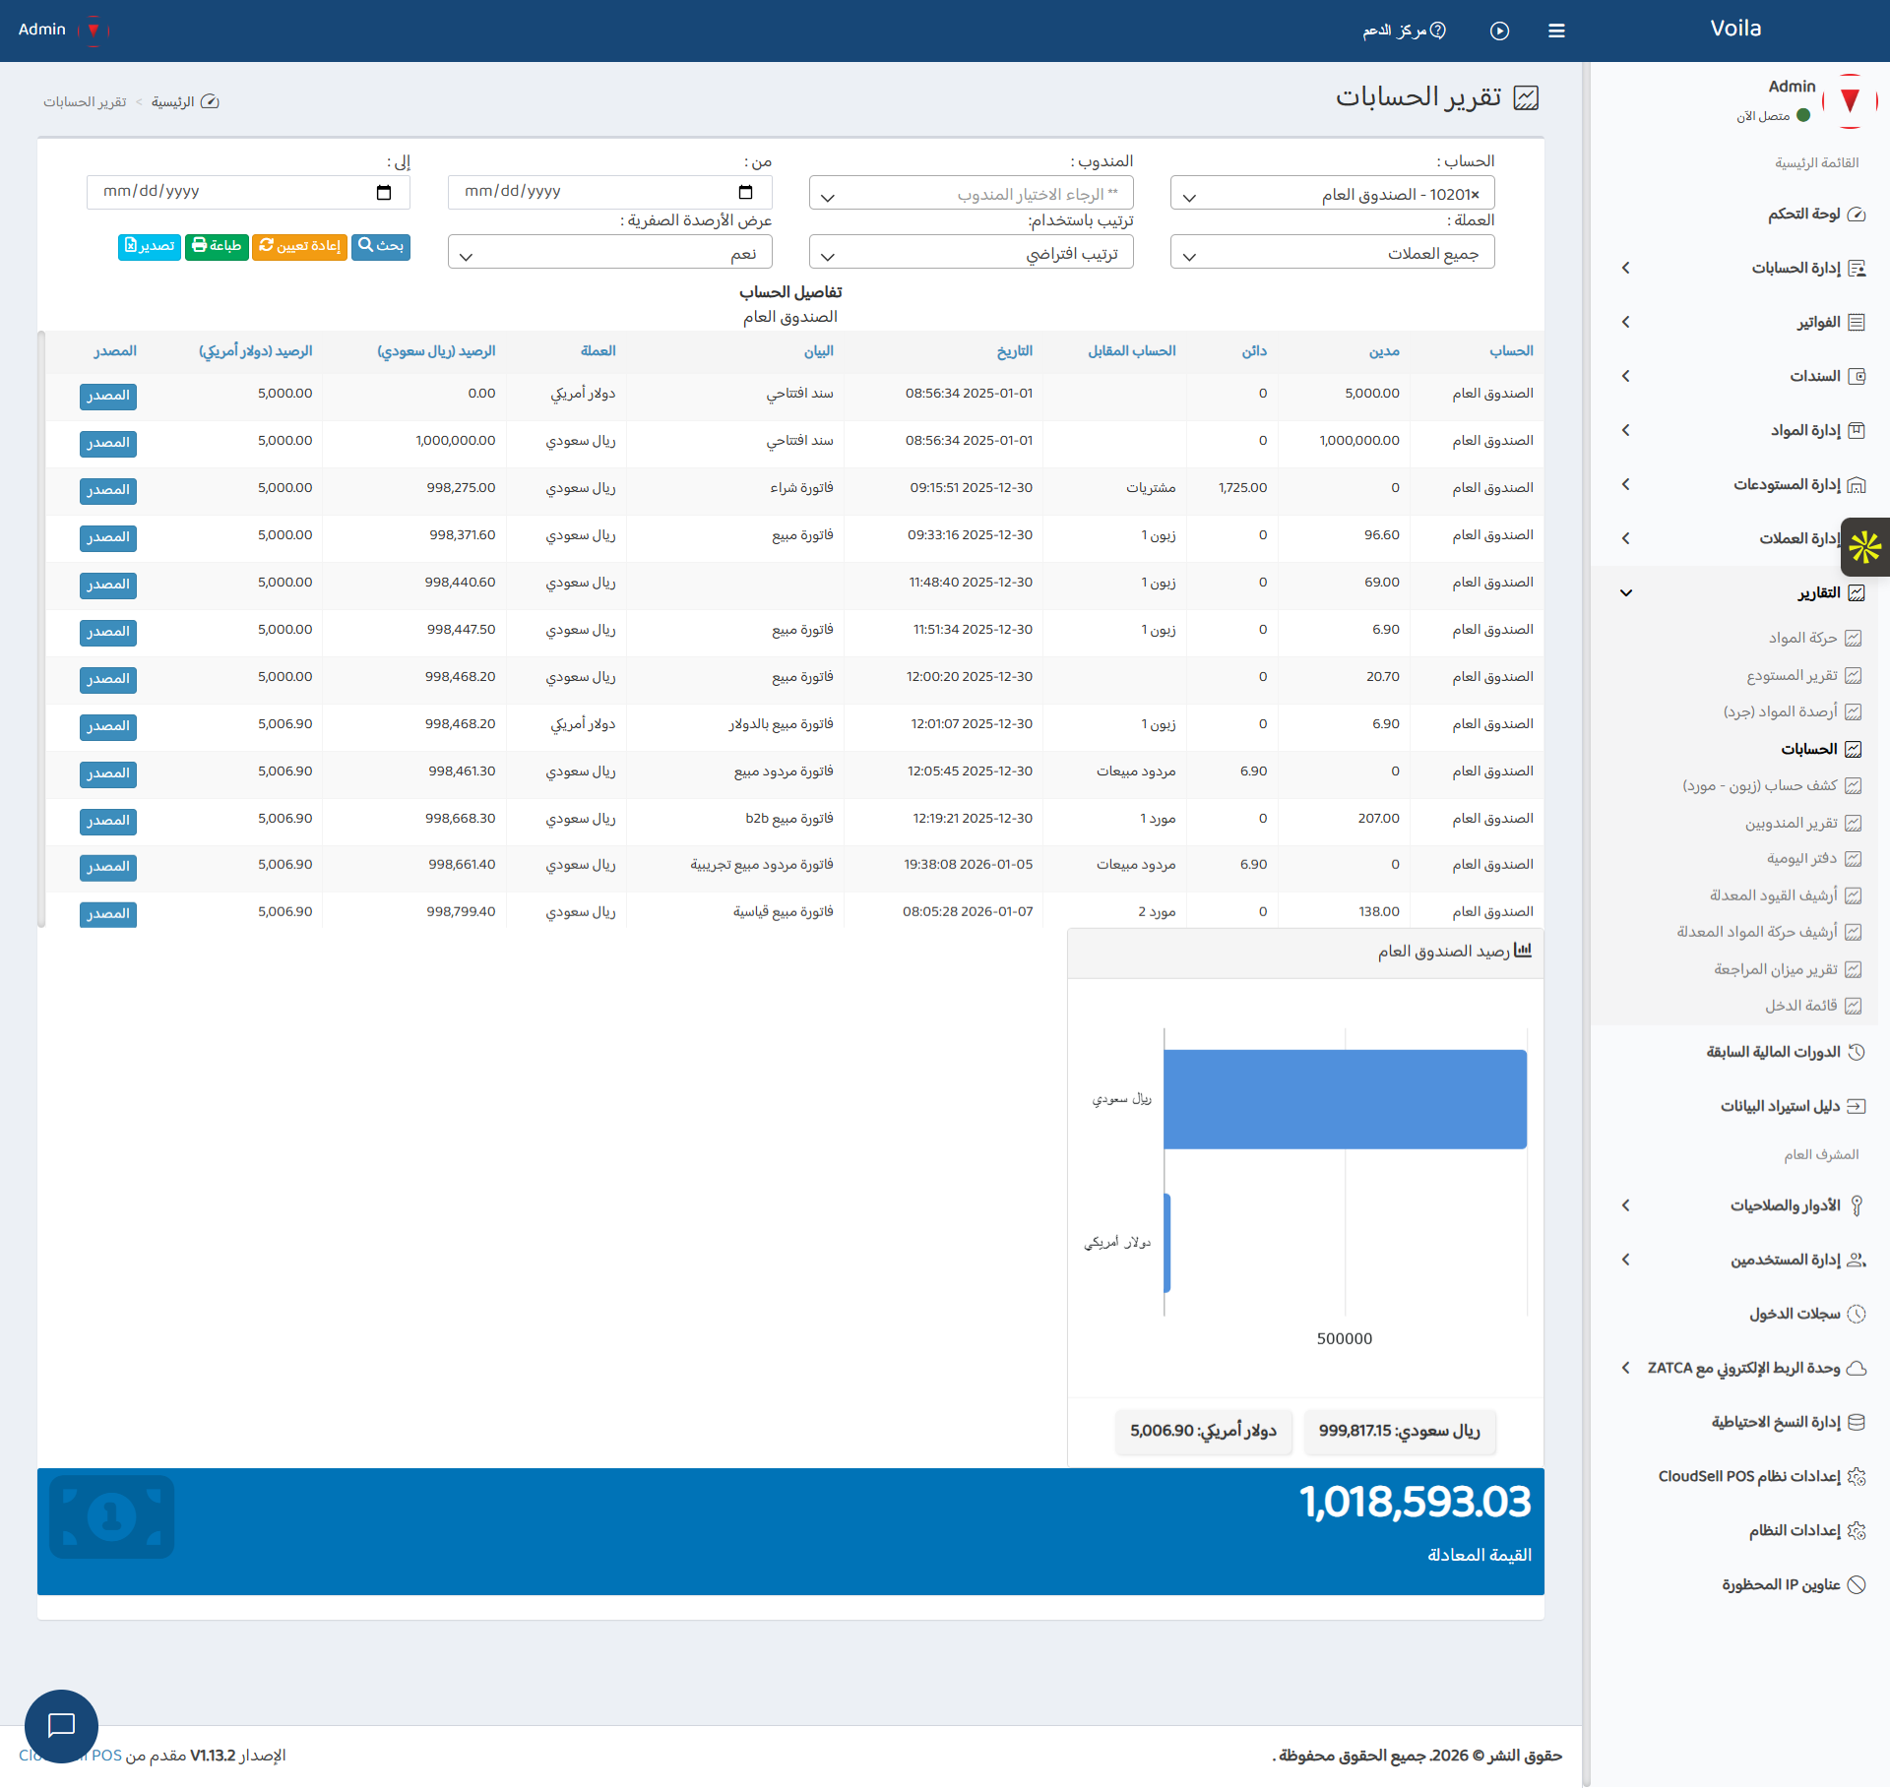This screenshot has height=1789, width=1890.
Task: Click the طباعة print button
Action: click(217, 246)
